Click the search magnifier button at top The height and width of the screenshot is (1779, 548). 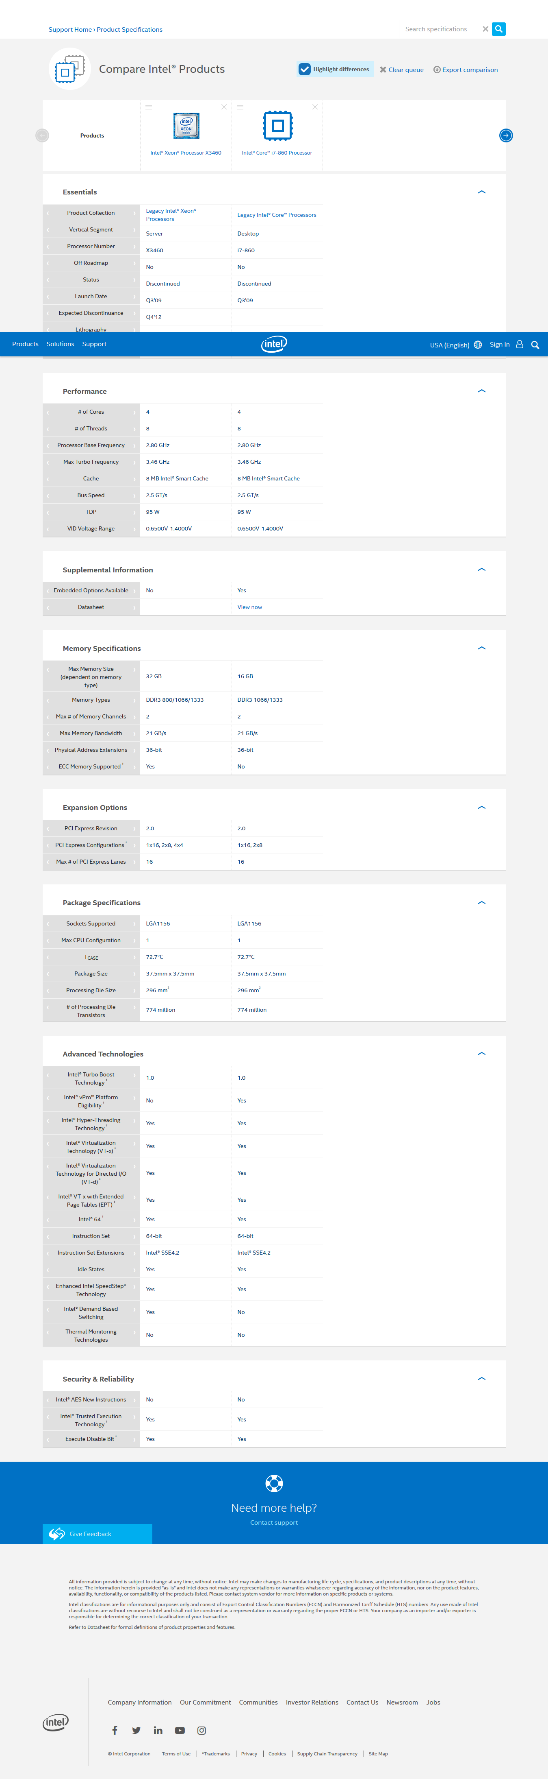click(x=498, y=29)
